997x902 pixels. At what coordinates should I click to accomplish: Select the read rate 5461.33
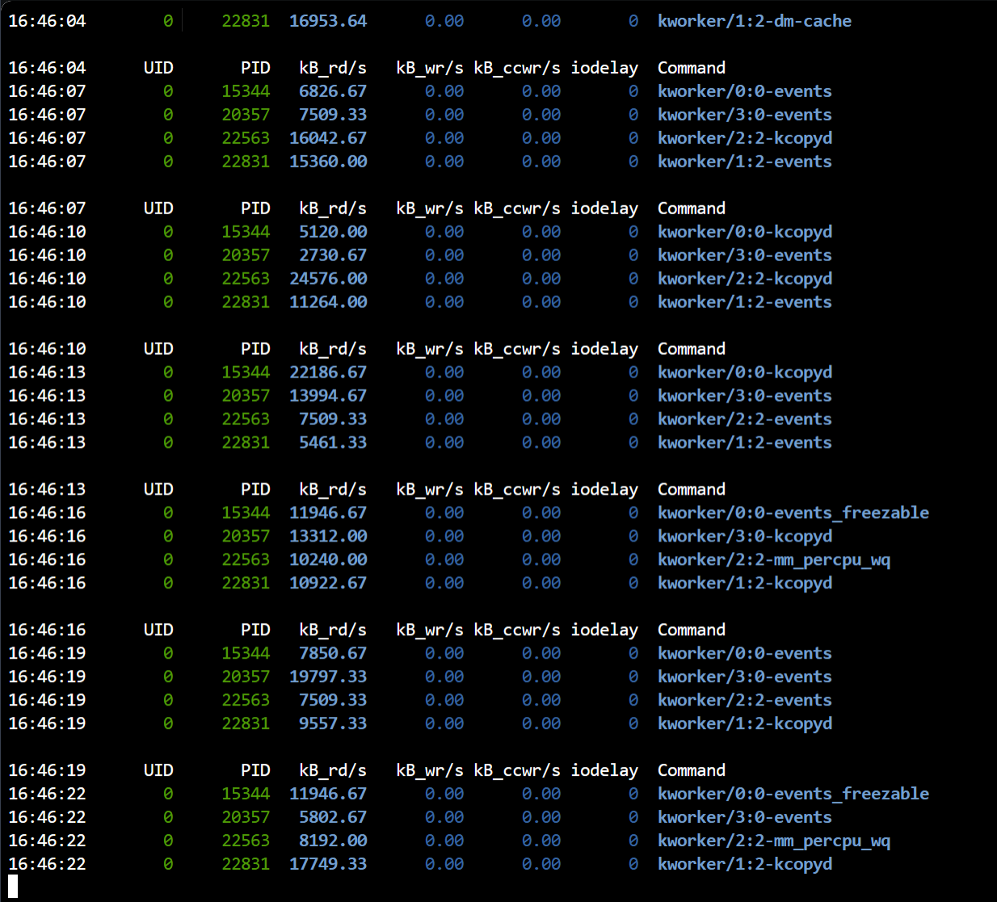(333, 443)
